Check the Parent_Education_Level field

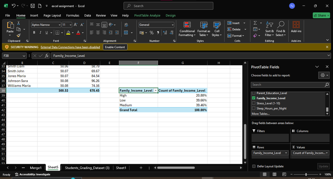[253, 93]
